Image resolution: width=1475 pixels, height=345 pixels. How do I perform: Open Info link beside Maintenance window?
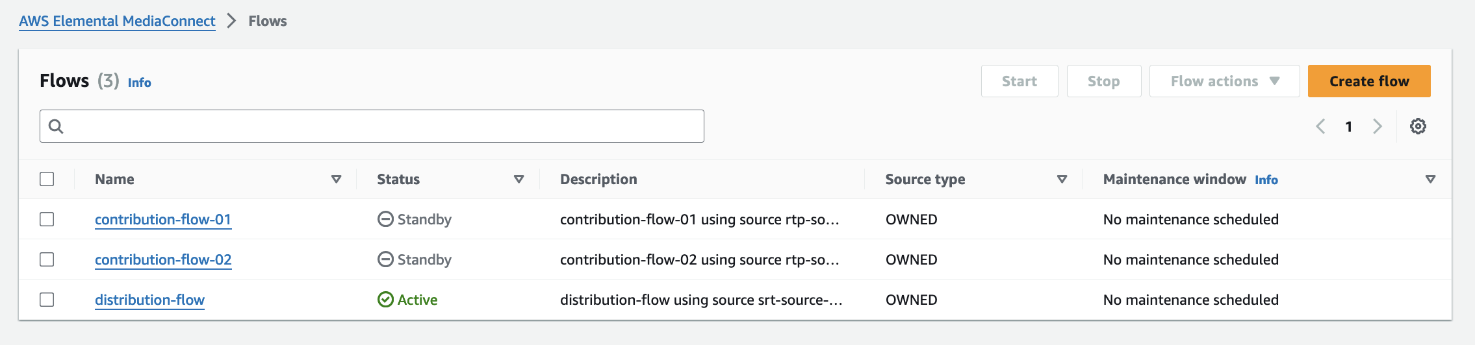[x=1266, y=180]
